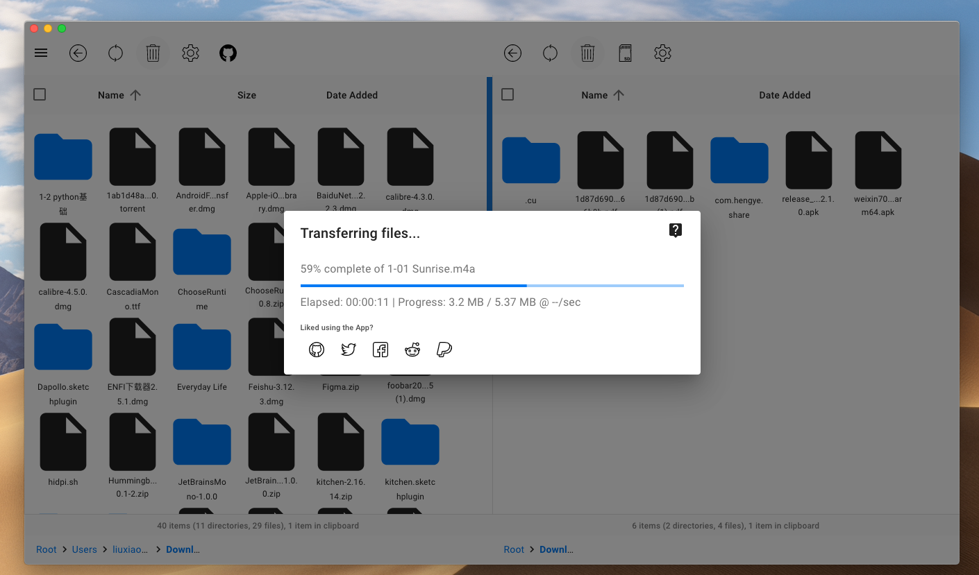Open settings gear in the right pane toolbar
This screenshot has height=575, width=979.
662,53
